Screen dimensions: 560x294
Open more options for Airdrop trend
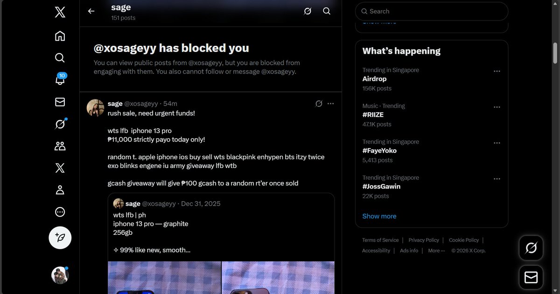497,71
